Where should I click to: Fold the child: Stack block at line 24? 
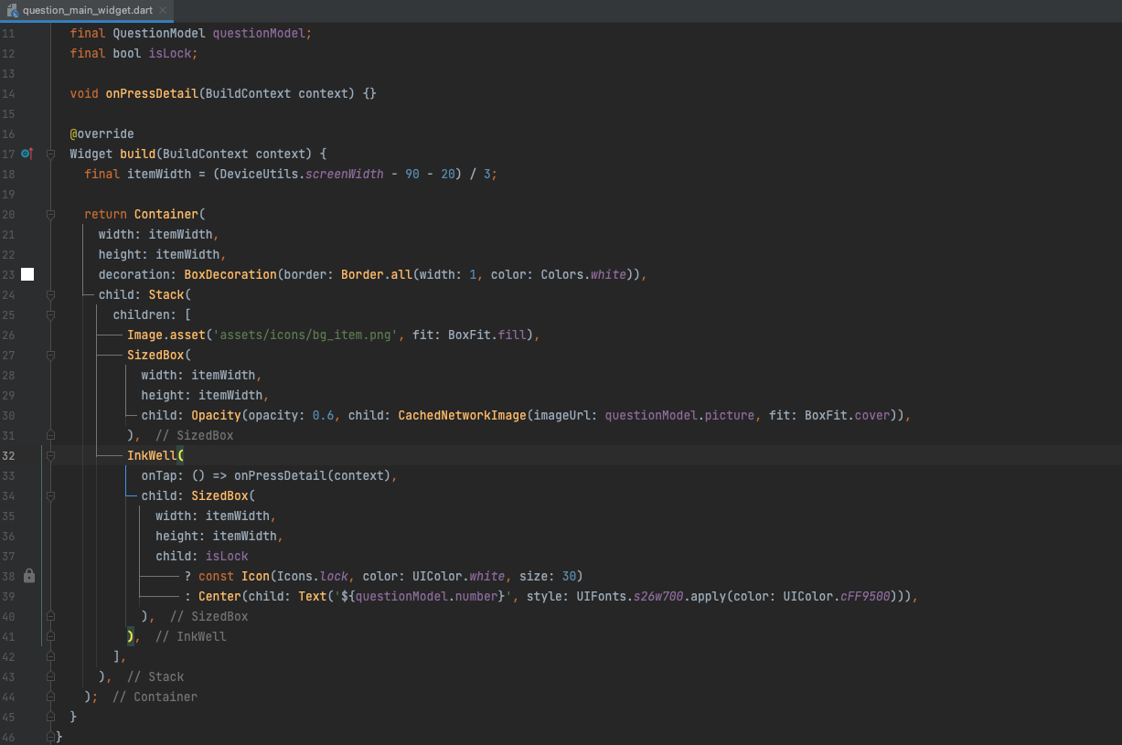(51, 294)
